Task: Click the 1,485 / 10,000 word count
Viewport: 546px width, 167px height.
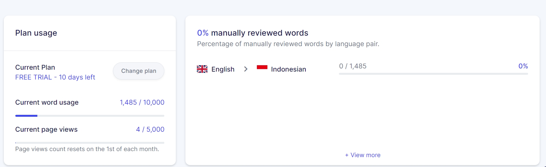Action: pyautogui.click(x=142, y=102)
